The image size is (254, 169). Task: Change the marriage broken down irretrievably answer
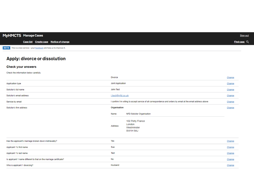[230, 141]
